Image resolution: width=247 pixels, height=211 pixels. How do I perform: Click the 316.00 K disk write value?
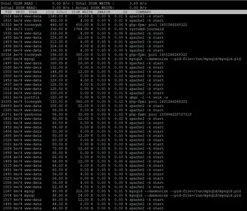coord(85,191)
